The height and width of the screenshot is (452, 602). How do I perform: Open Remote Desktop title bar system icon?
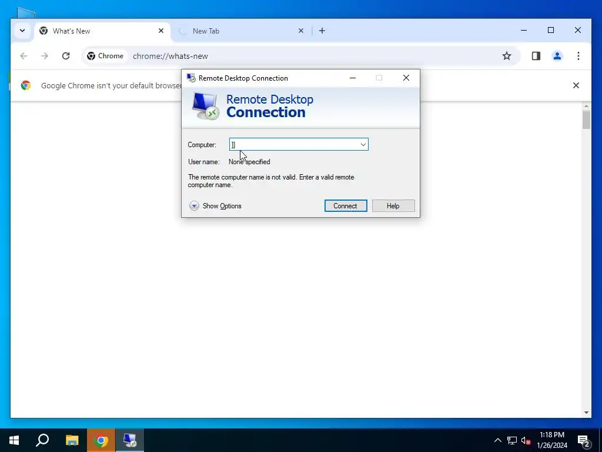tap(191, 78)
